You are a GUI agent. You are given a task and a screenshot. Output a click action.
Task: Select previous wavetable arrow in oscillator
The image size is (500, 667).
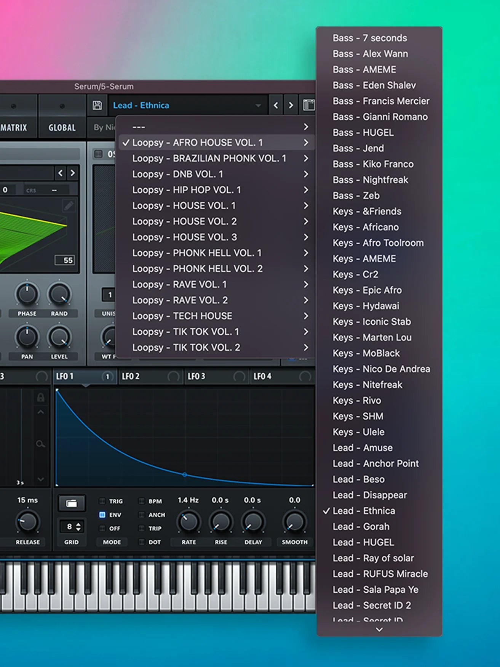tap(60, 173)
